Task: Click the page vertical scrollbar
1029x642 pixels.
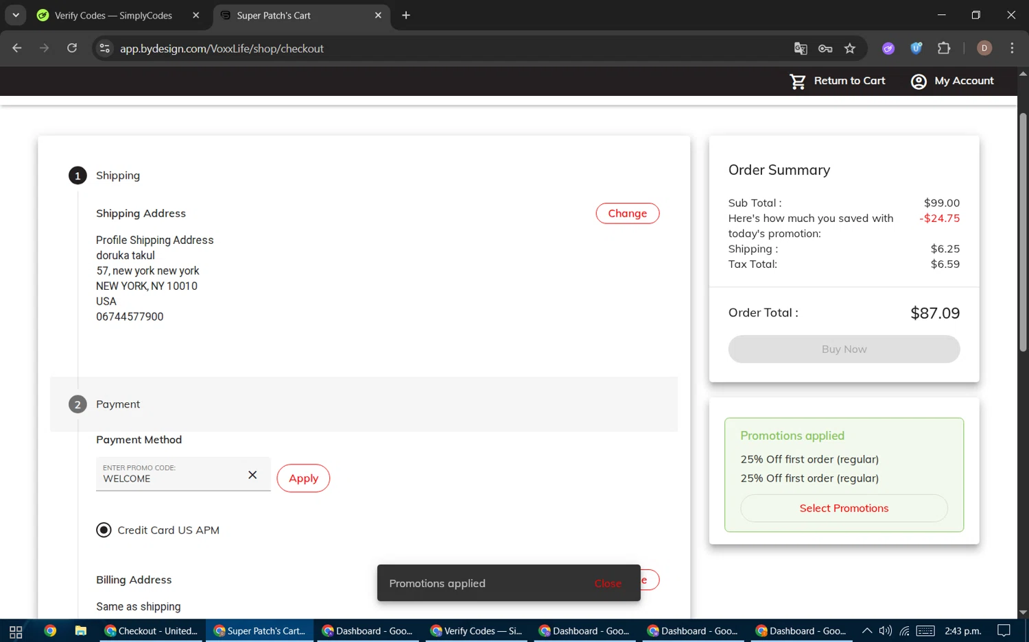Action: [1023, 233]
